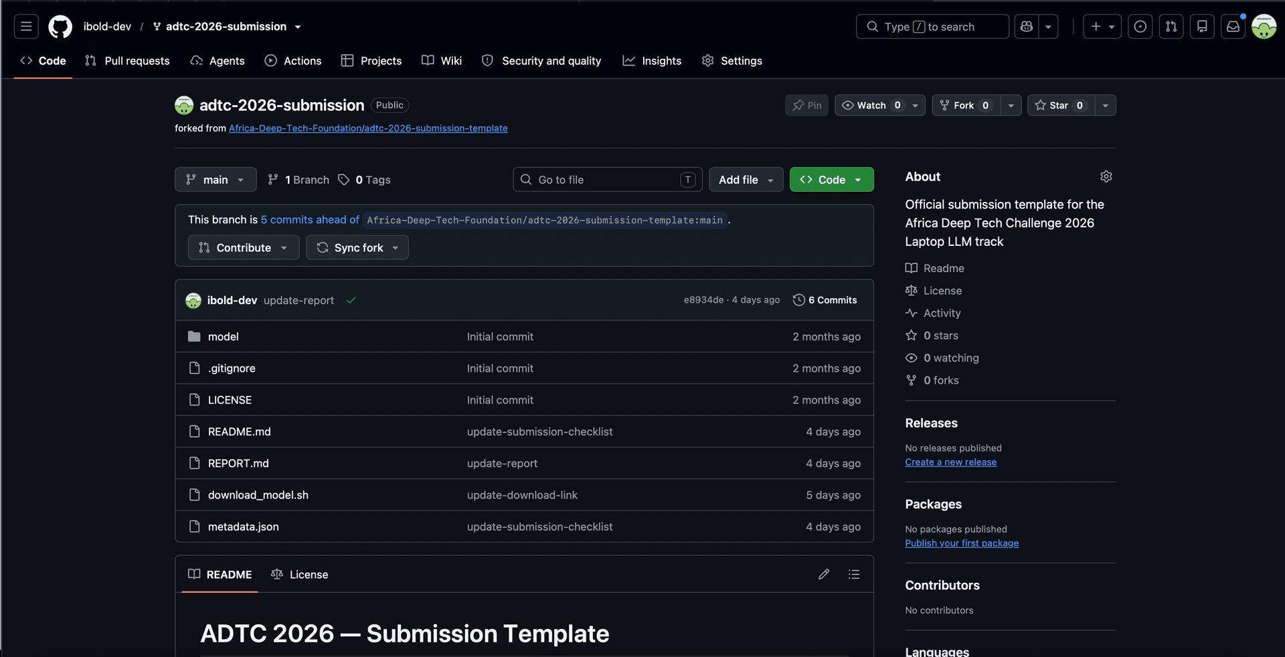Open the Agents tab
Screen dimensions: 1285x657
218,61
